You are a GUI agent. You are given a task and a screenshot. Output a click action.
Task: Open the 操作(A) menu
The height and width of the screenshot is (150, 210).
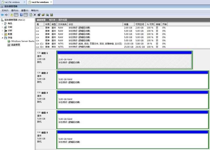coord(15,11)
